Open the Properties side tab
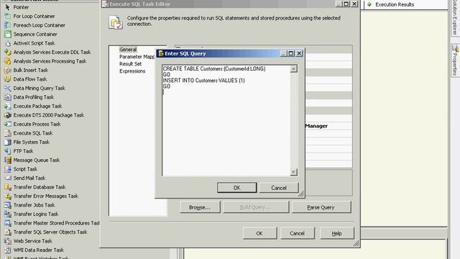 click(455, 60)
